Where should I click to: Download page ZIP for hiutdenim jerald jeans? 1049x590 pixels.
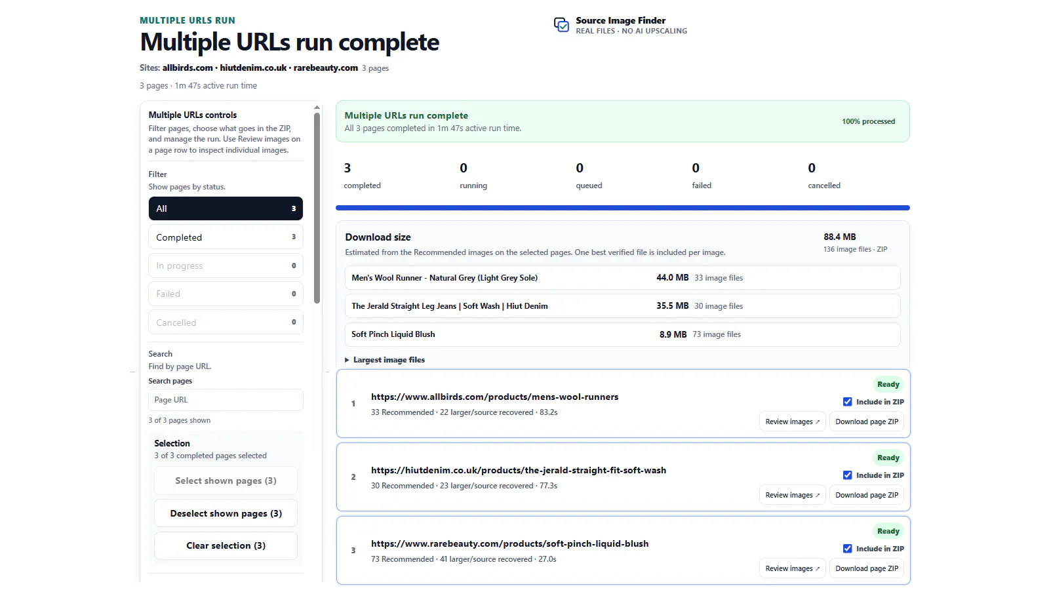pyautogui.click(x=867, y=495)
